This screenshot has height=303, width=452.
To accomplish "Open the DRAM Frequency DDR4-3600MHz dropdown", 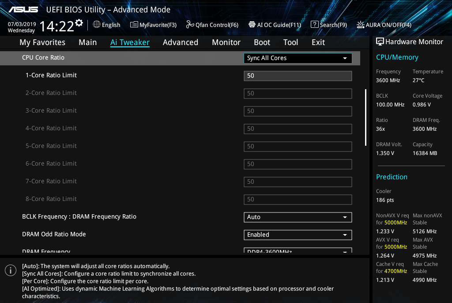I will click(x=298, y=250).
